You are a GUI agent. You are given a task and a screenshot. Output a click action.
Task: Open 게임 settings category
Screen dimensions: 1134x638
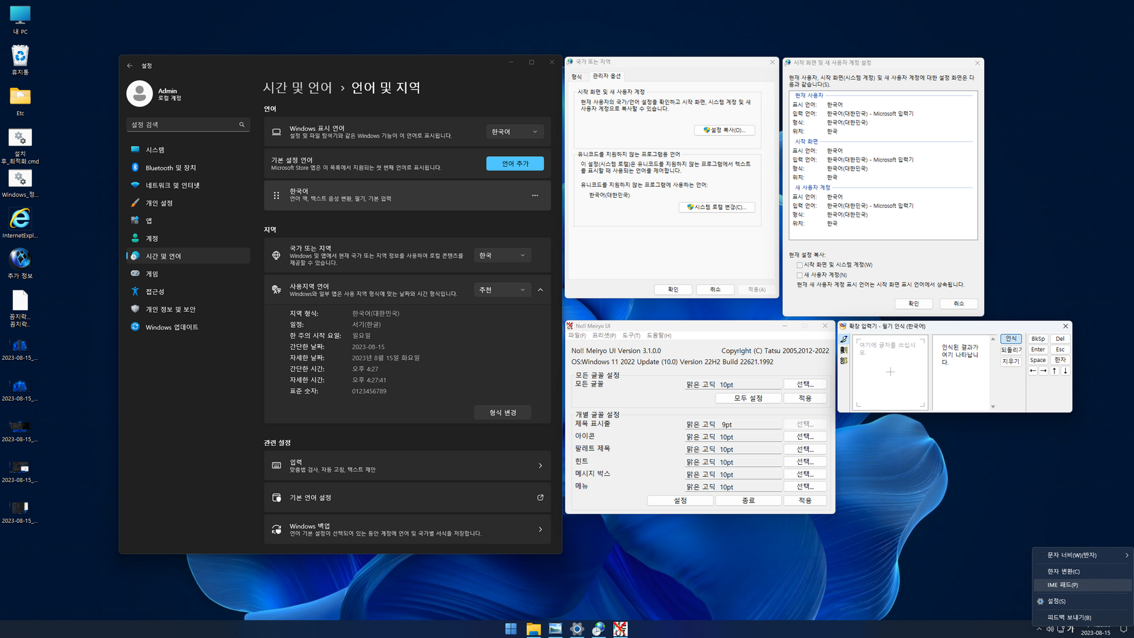point(188,273)
